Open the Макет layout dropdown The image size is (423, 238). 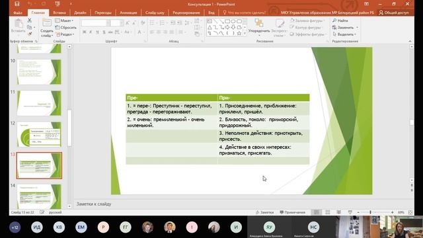point(64,20)
